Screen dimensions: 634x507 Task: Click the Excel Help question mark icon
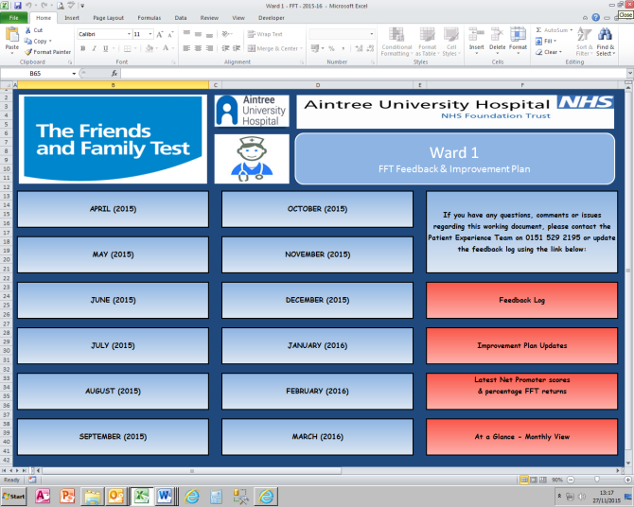point(595,17)
